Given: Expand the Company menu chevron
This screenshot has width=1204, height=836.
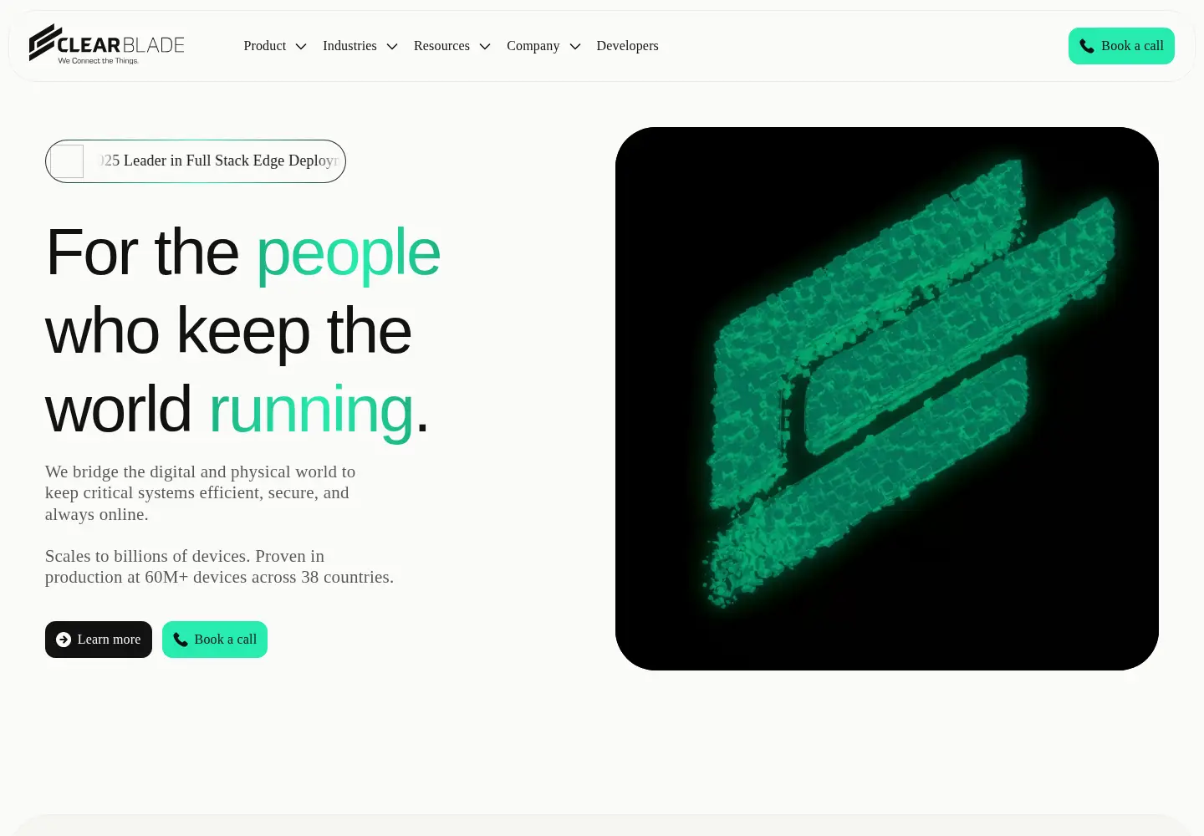Looking at the screenshot, I should tap(575, 46).
